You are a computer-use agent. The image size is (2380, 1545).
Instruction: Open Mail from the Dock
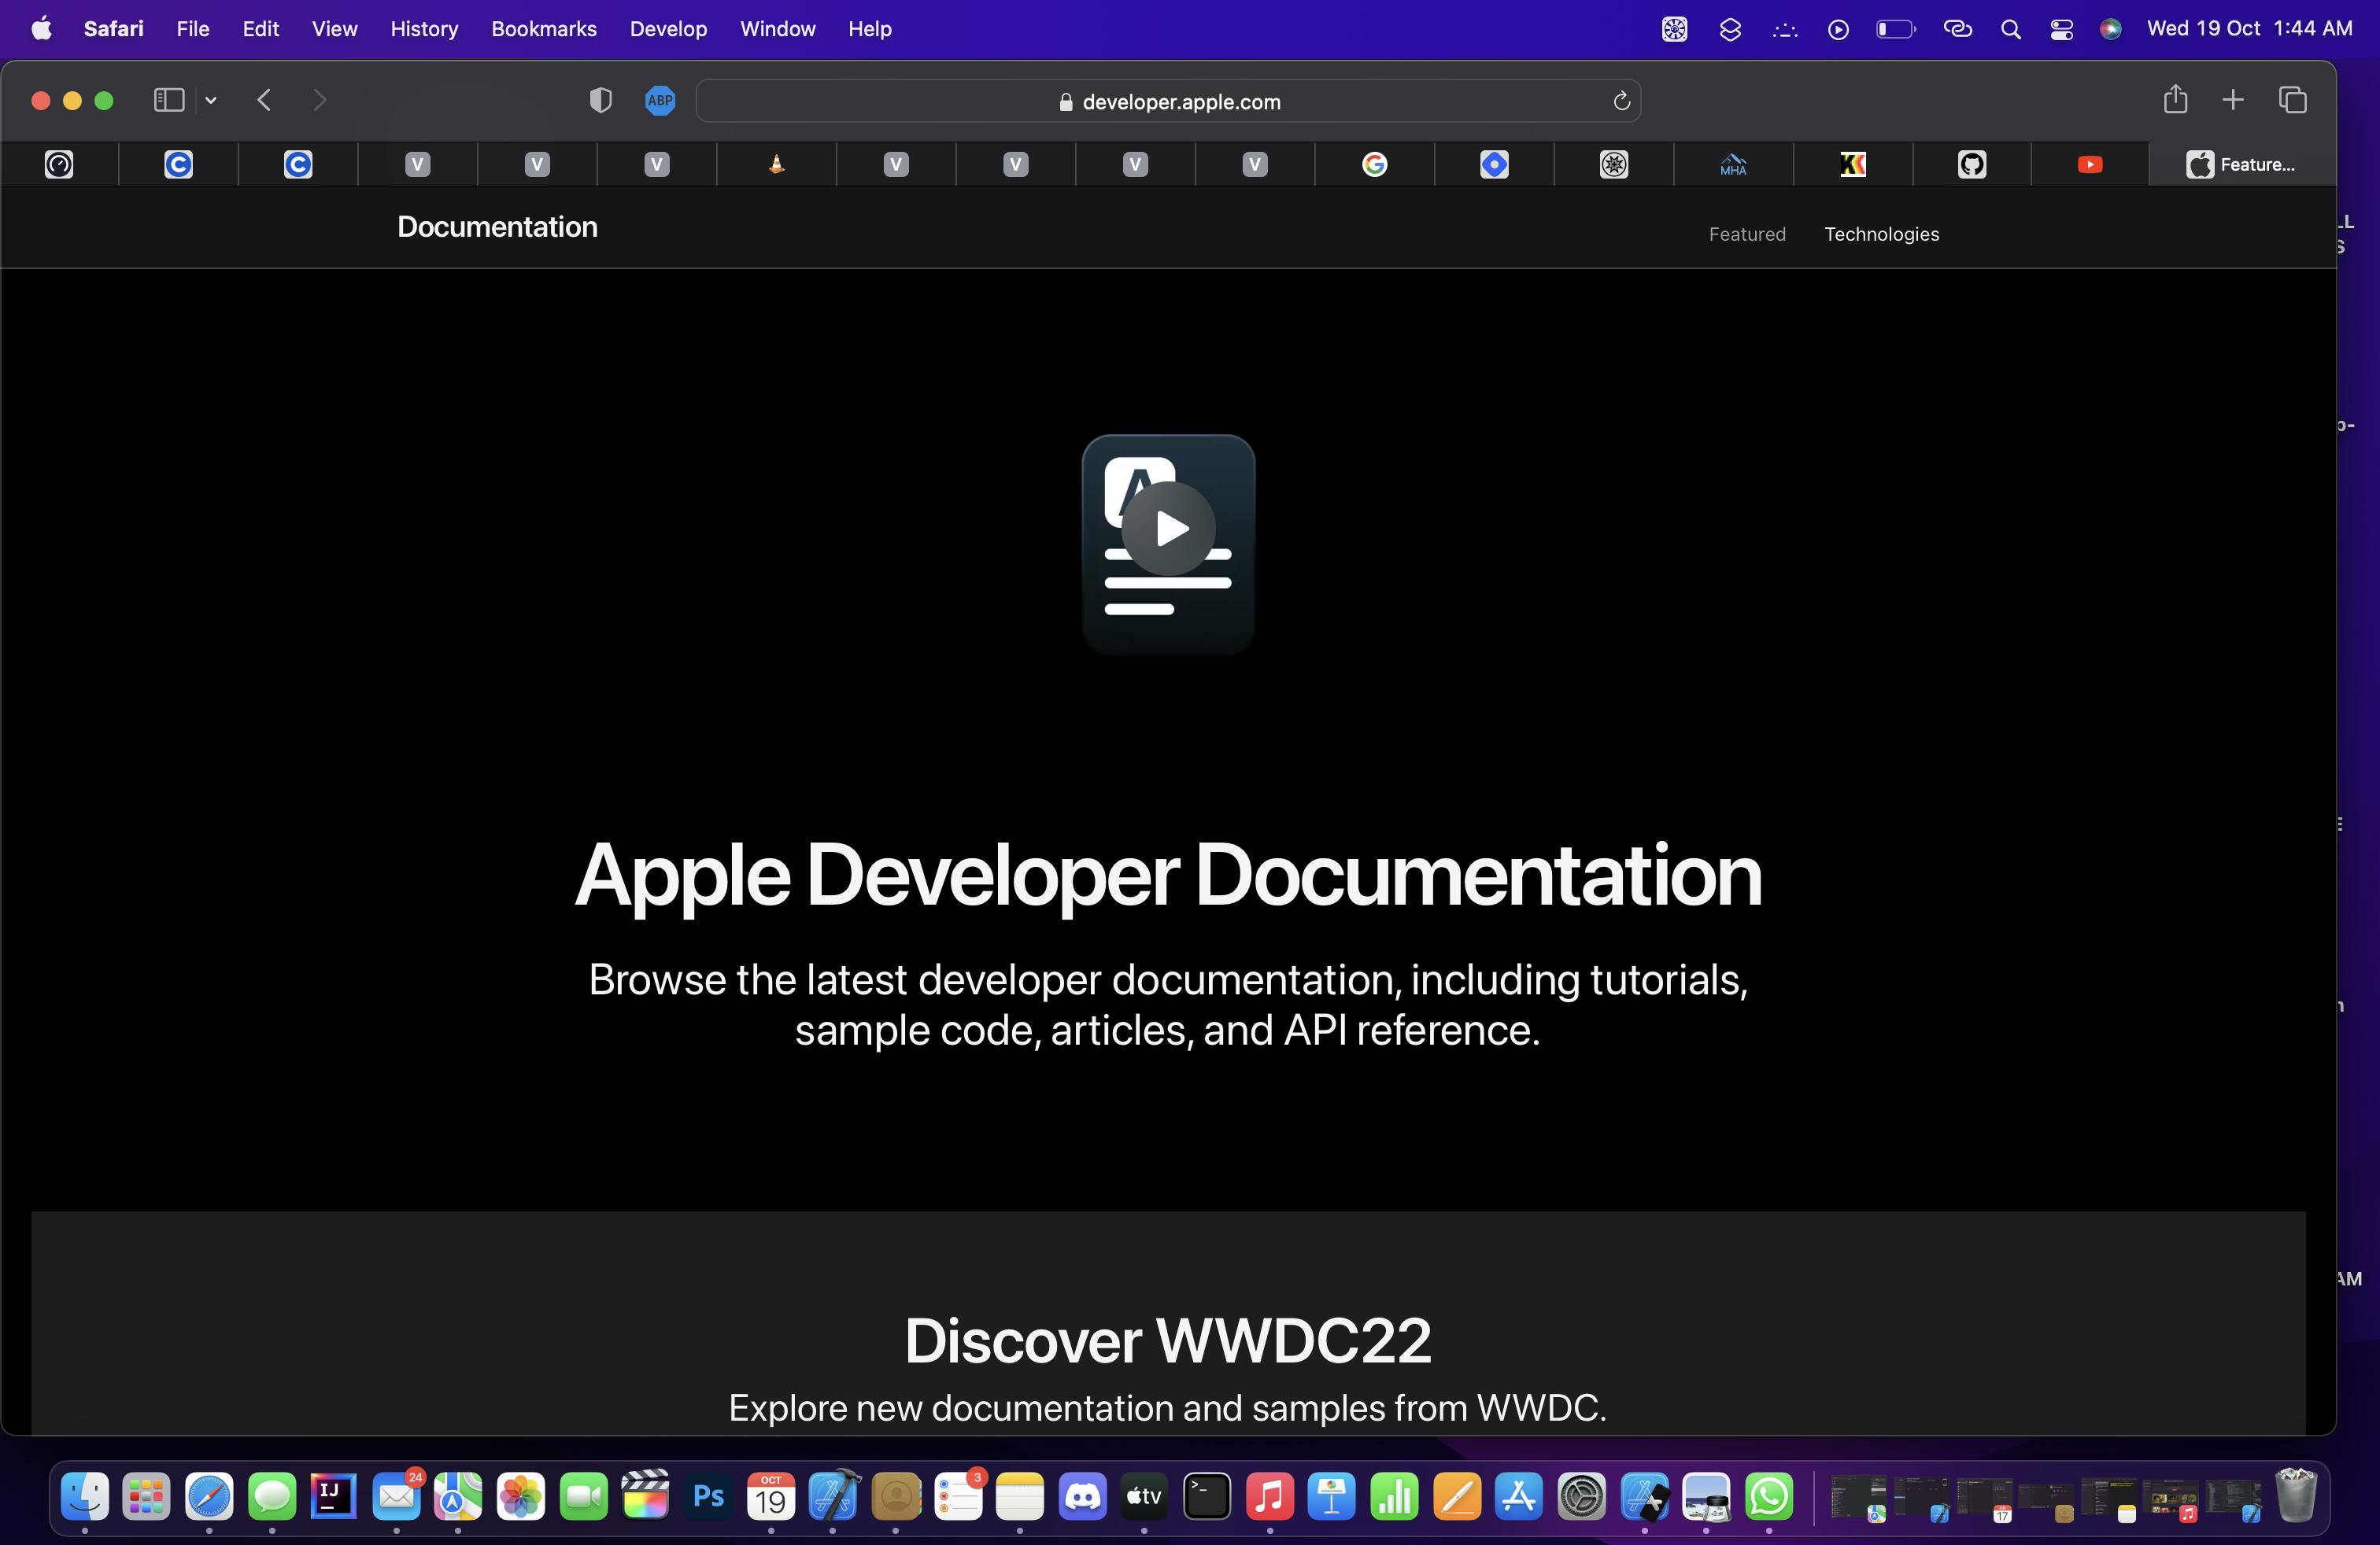tap(397, 1496)
